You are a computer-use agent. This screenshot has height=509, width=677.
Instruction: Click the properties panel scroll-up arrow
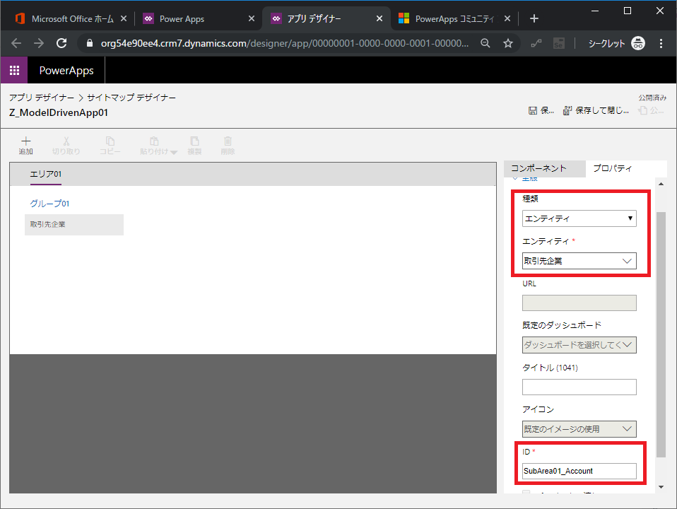(x=661, y=185)
